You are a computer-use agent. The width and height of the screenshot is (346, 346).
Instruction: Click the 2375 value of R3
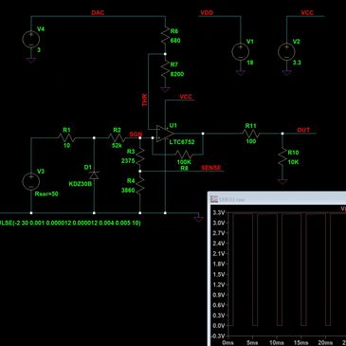pyautogui.click(x=128, y=160)
